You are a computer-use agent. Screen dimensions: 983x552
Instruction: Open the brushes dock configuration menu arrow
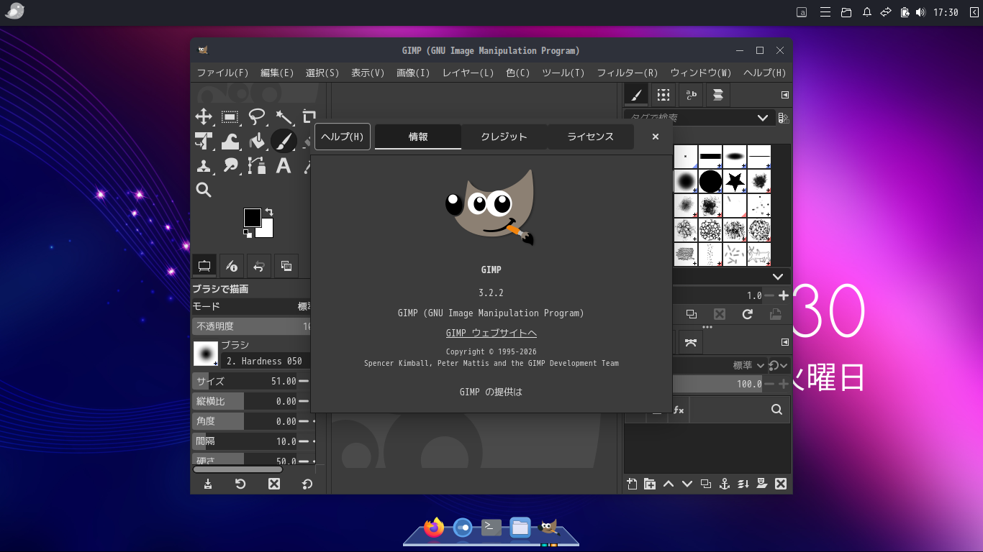[x=785, y=95]
